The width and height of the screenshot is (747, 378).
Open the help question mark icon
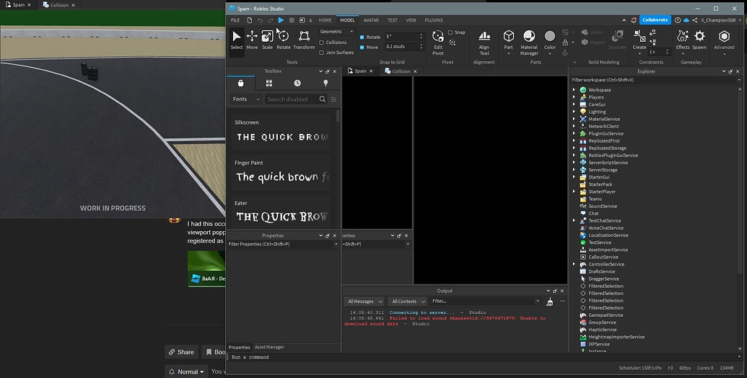coord(678,20)
